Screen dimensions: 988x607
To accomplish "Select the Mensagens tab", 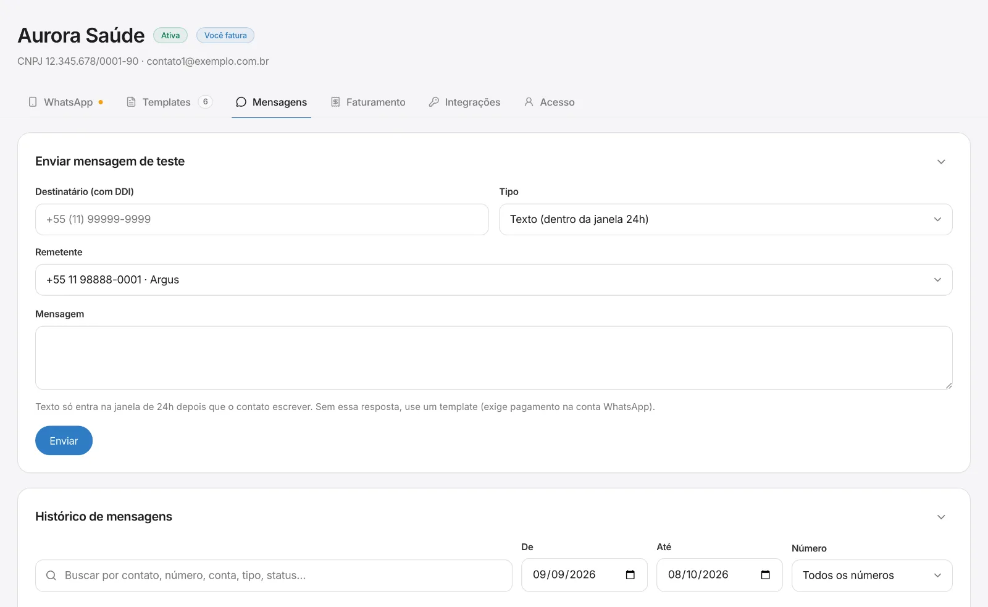I will [271, 102].
